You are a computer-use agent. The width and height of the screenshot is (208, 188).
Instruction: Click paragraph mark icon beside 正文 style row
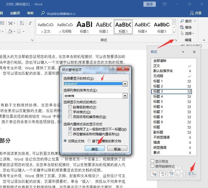(x=190, y=66)
